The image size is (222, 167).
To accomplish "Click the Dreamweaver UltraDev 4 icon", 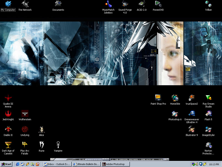I will point(192,117).
